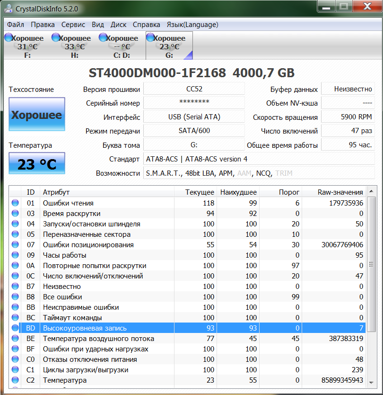Select the Ошибки чтения attribute row

(188, 203)
